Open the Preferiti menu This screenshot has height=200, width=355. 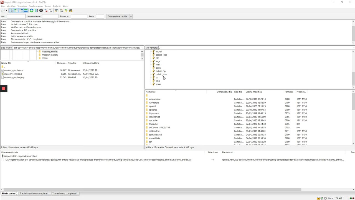point(57,6)
